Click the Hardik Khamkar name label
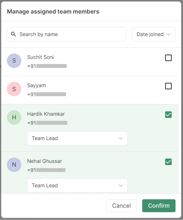Image resolution: width=183 pixels, height=220 pixels. click(46, 114)
